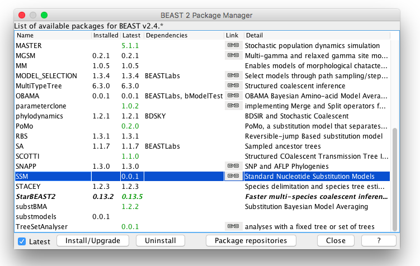This screenshot has height=266, width=420.
Task: Click the link icon in MGSM row
Action: [x=233, y=55]
